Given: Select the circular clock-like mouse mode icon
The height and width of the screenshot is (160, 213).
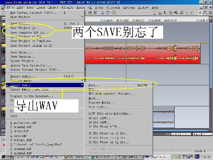Looking at the screenshot, I should pos(171,13).
